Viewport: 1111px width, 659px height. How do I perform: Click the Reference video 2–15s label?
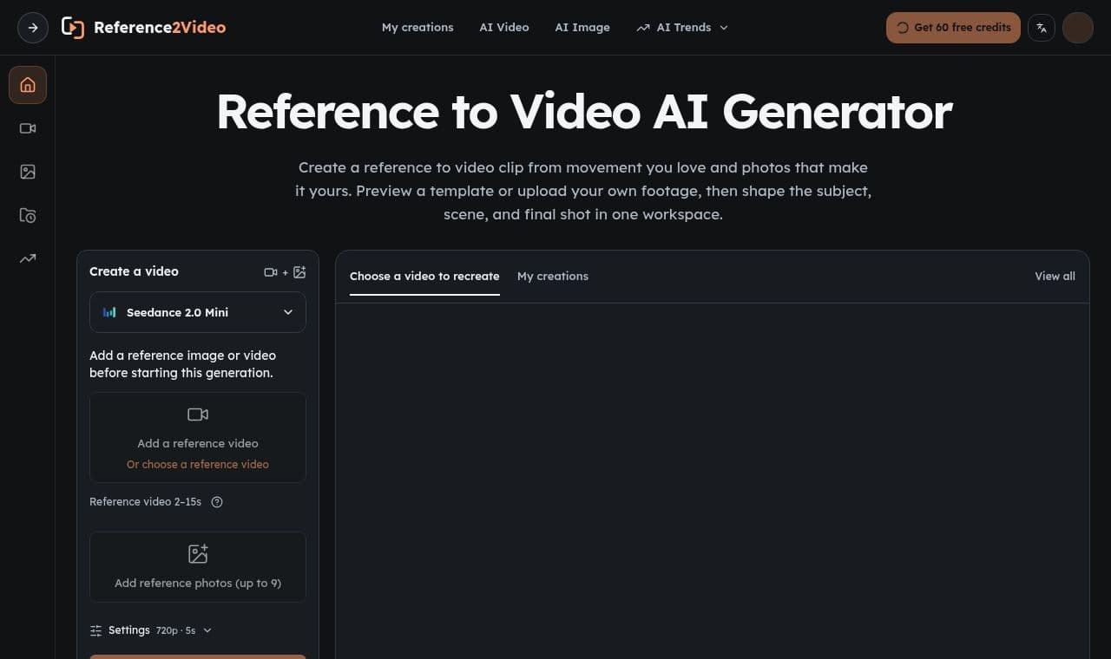(145, 502)
